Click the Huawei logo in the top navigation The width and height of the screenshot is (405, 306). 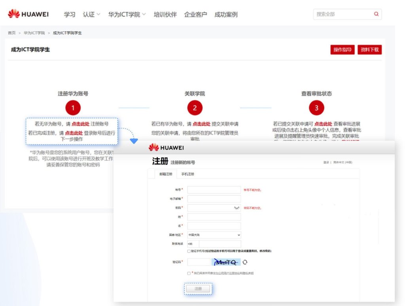point(28,14)
